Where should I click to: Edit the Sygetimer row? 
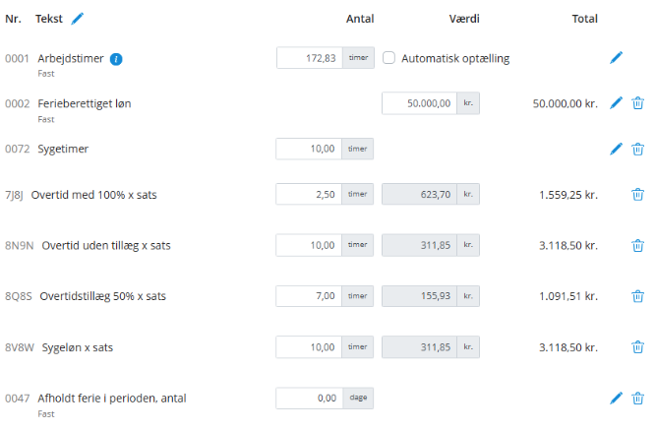pyautogui.click(x=617, y=149)
